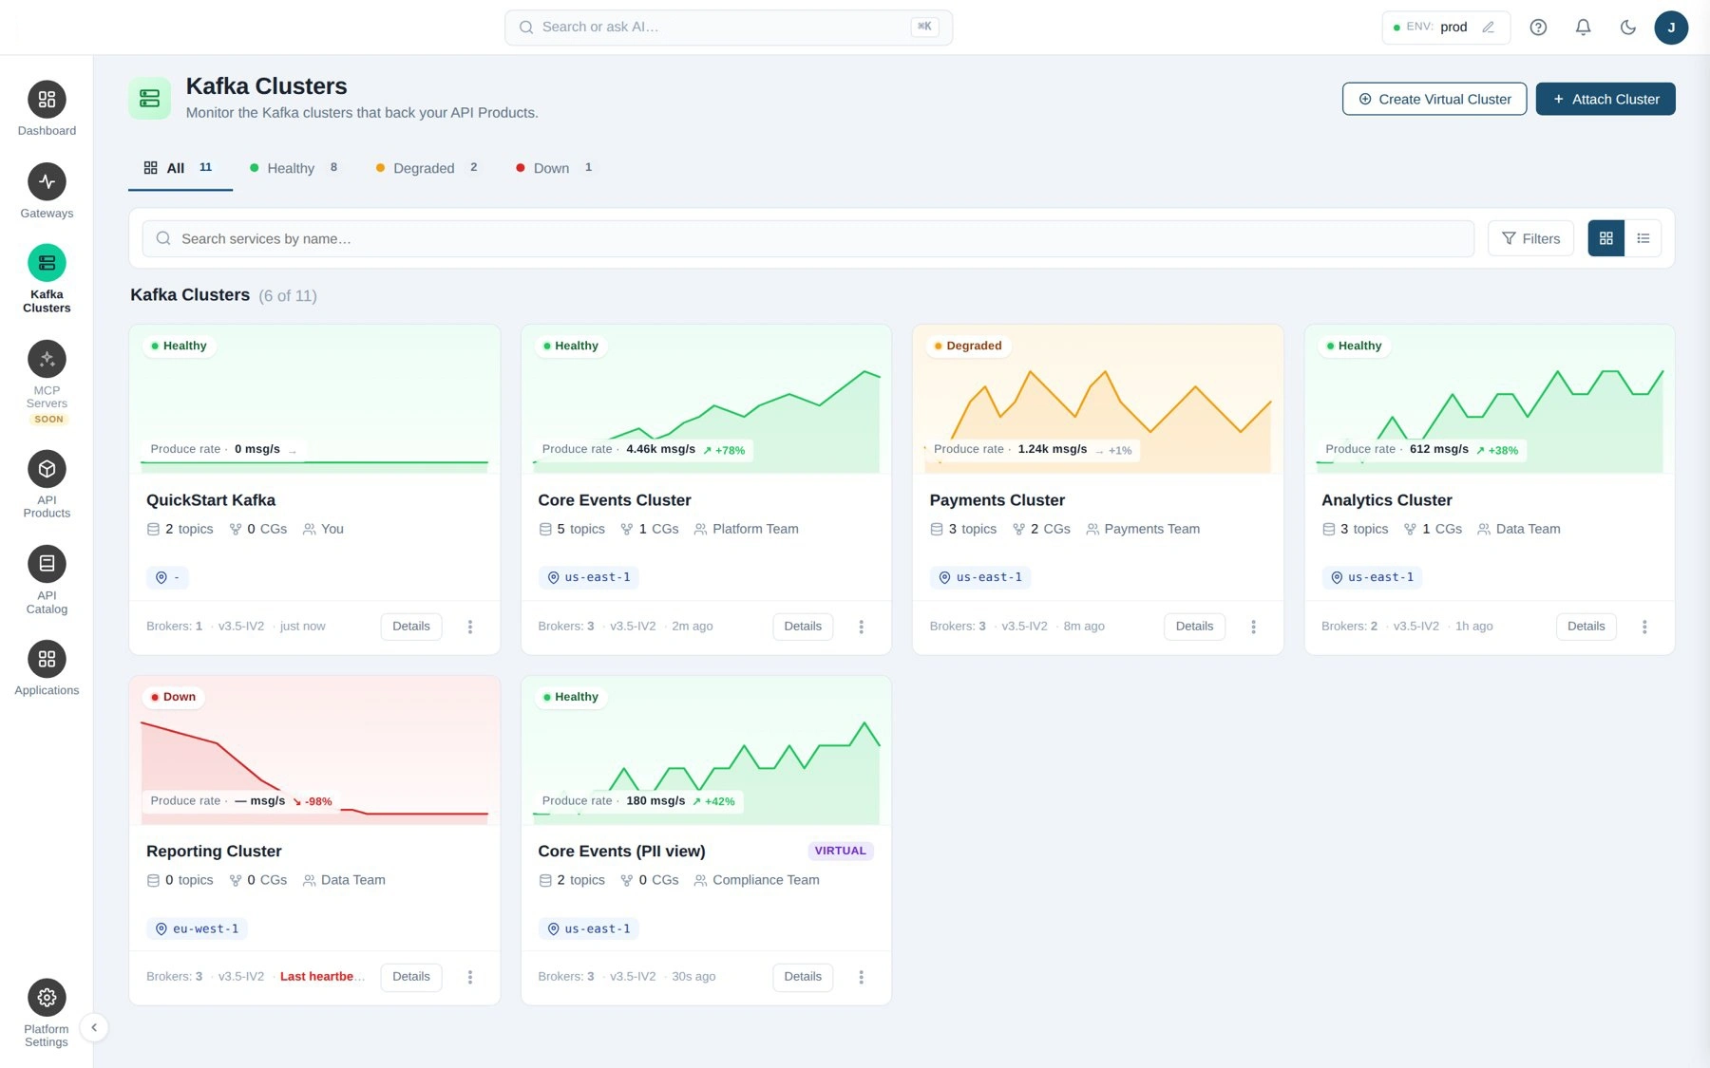Open the Gateways sidebar icon
Image resolution: width=1710 pixels, height=1068 pixels.
coord(47,181)
